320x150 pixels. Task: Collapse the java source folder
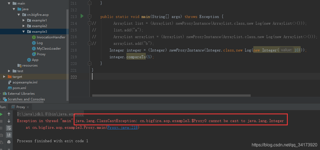14,9
